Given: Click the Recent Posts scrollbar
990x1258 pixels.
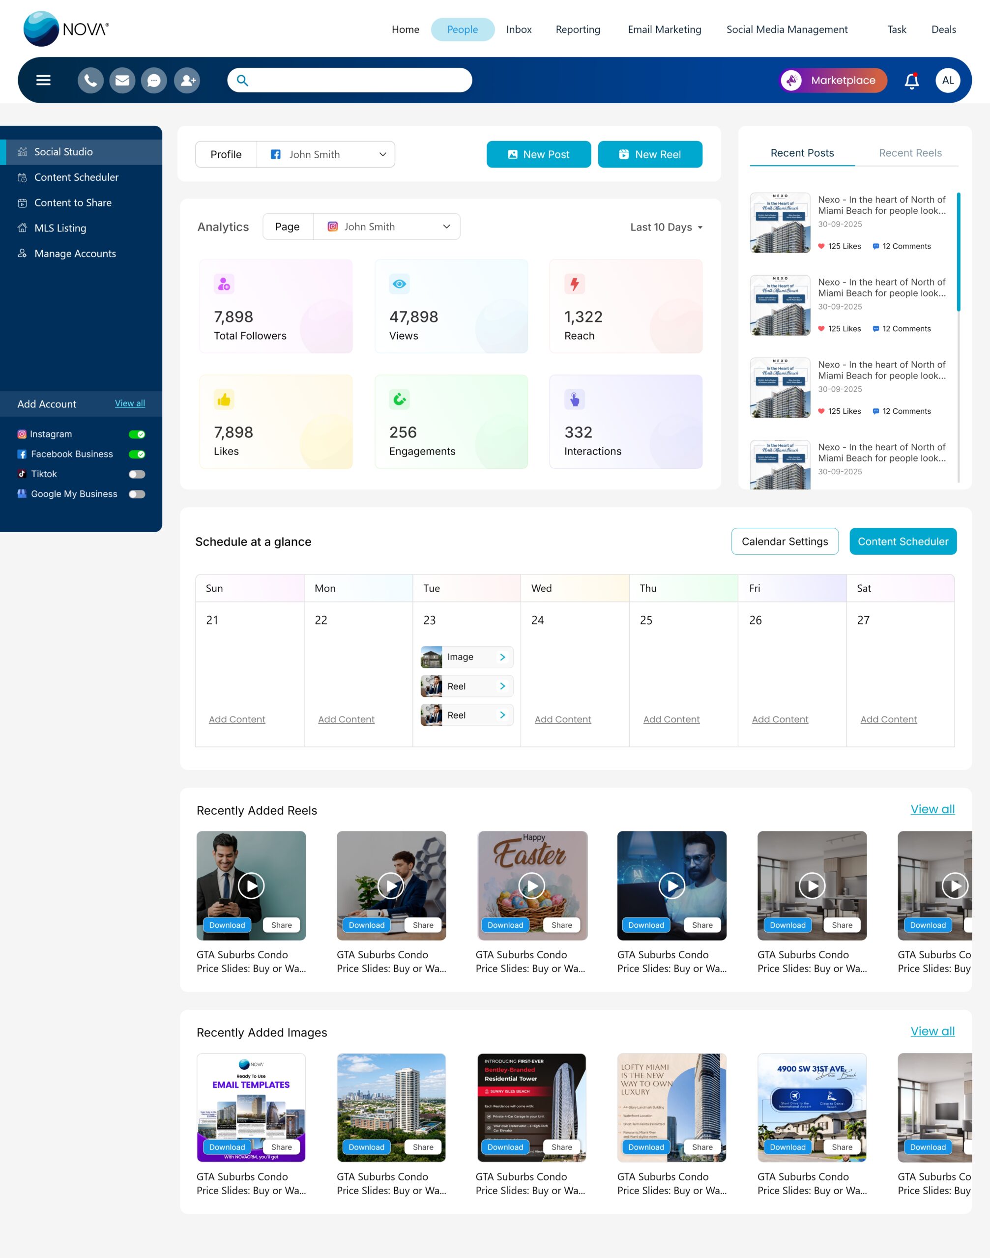Looking at the screenshot, I should [958, 252].
